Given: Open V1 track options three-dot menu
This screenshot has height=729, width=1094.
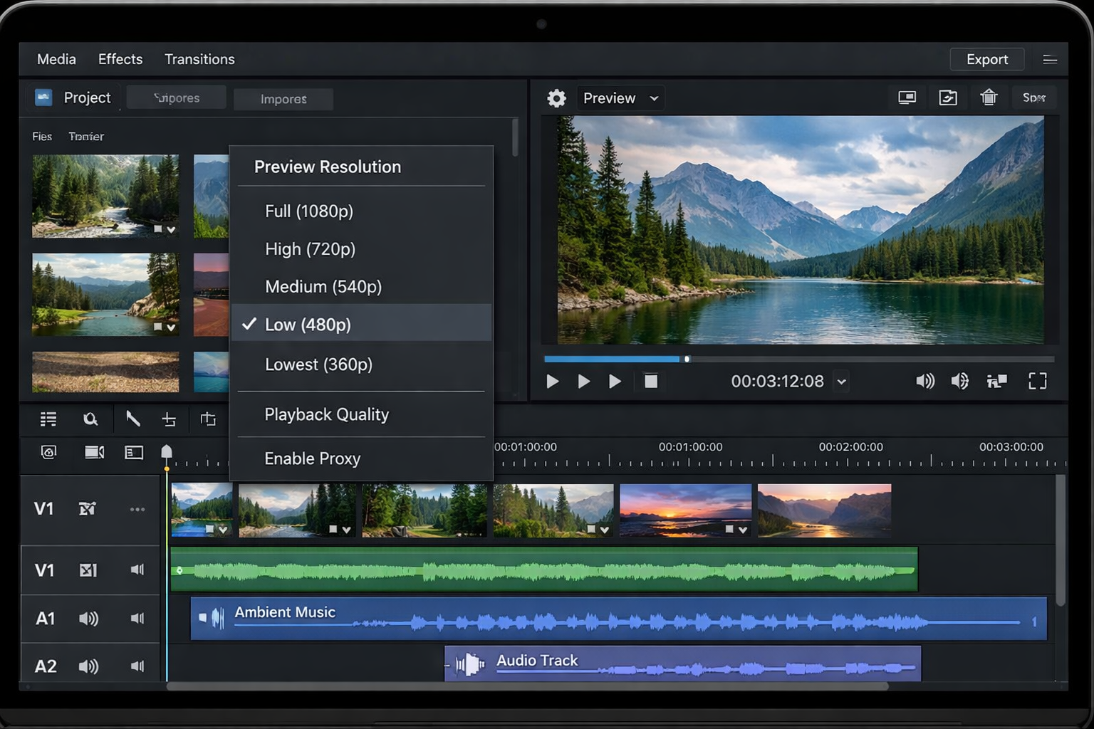Looking at the screenshot, I should [x=137, y=509].
